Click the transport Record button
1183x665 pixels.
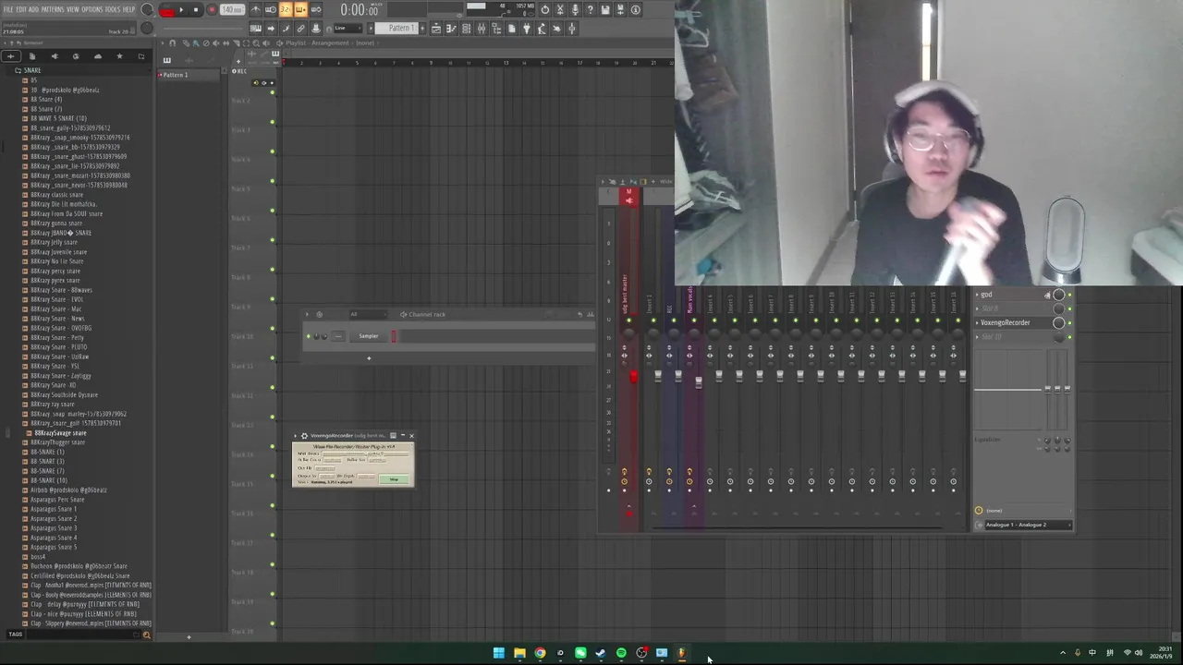[x=212, y=10]
